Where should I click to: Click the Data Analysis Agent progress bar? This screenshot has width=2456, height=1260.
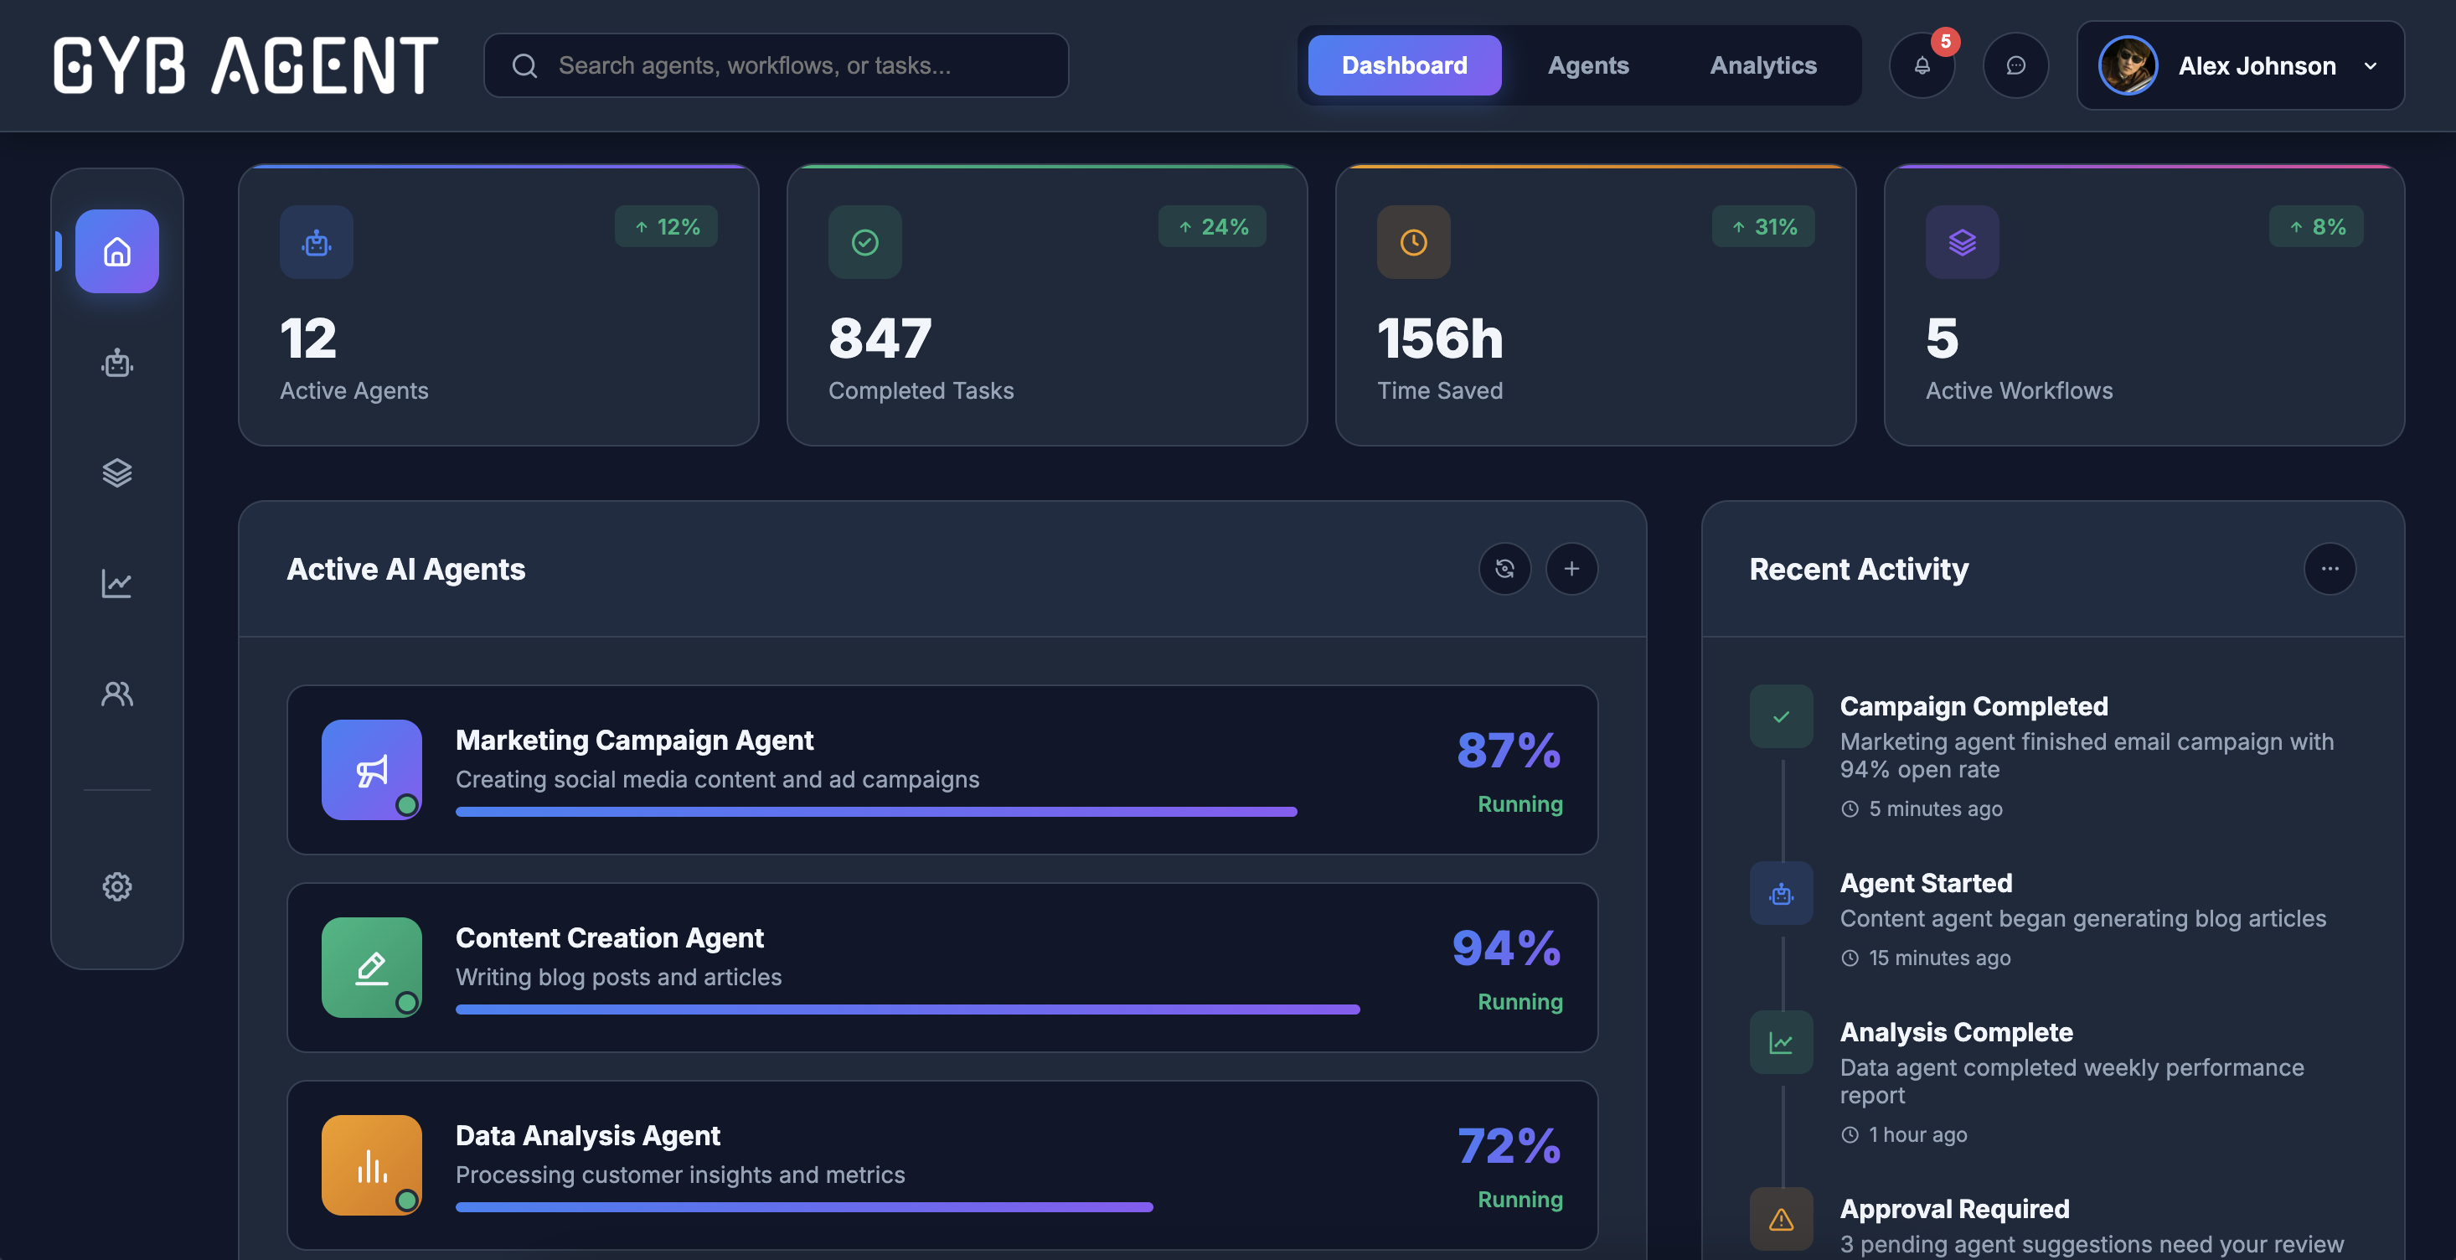pos(804,1207)
